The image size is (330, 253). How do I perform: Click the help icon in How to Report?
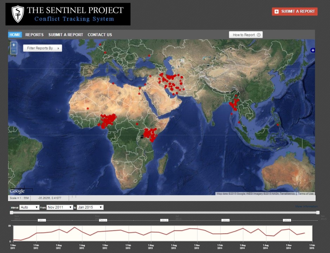259,35
